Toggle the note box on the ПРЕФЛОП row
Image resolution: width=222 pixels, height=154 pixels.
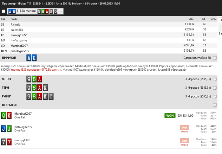[215, 58]
